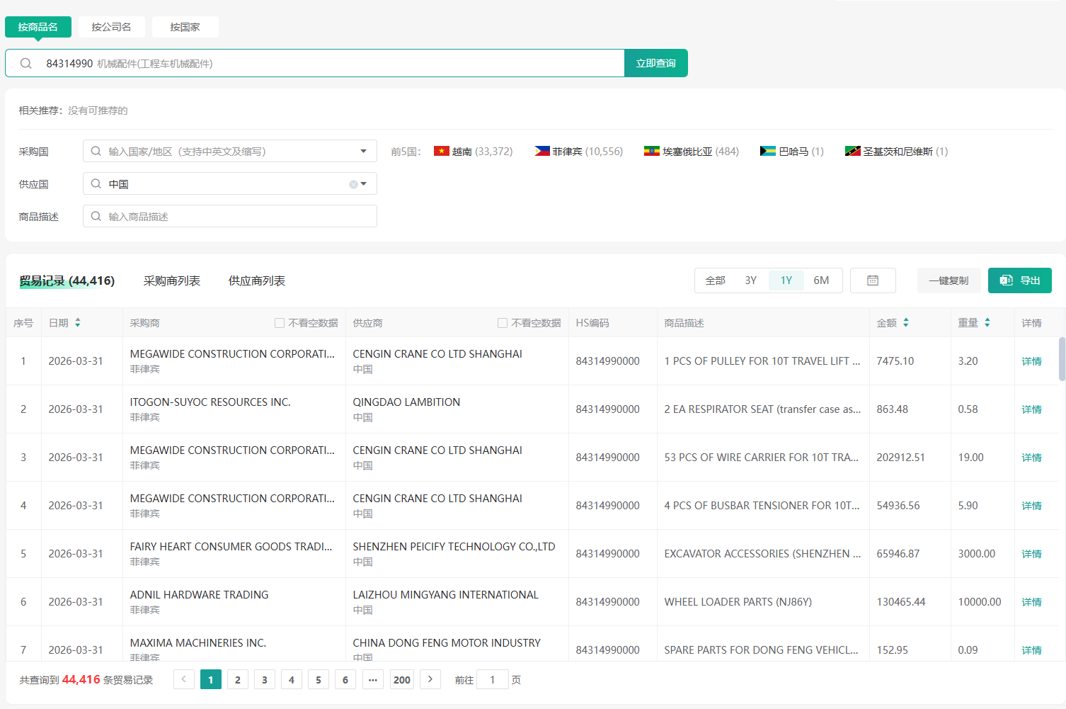Check 不看空数据 in the buyer column

(280, 323)
